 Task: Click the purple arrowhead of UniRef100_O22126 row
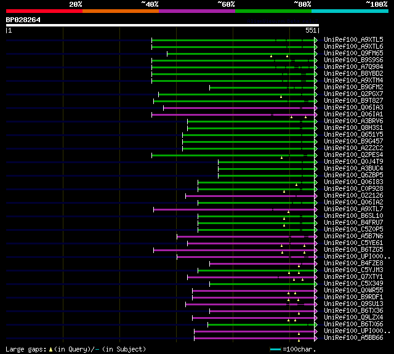316,196
